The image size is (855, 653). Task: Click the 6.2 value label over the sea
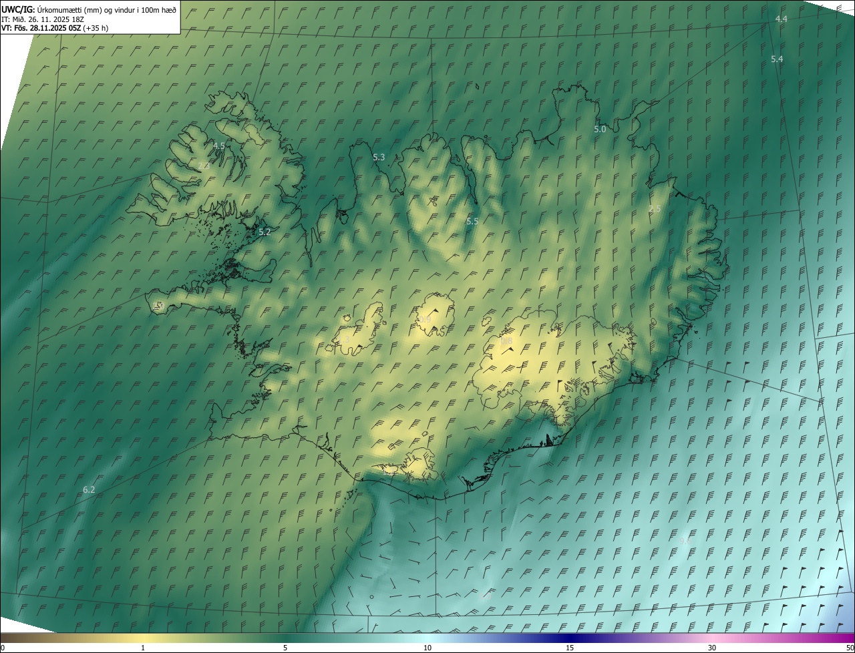coord(89,490)
